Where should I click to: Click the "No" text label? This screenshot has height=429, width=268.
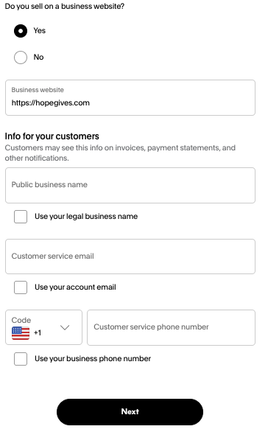tap(38, 57)
